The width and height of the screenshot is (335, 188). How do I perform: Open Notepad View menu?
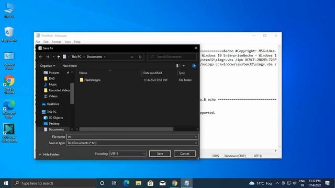pyautogui.click(x=68, y=42)
